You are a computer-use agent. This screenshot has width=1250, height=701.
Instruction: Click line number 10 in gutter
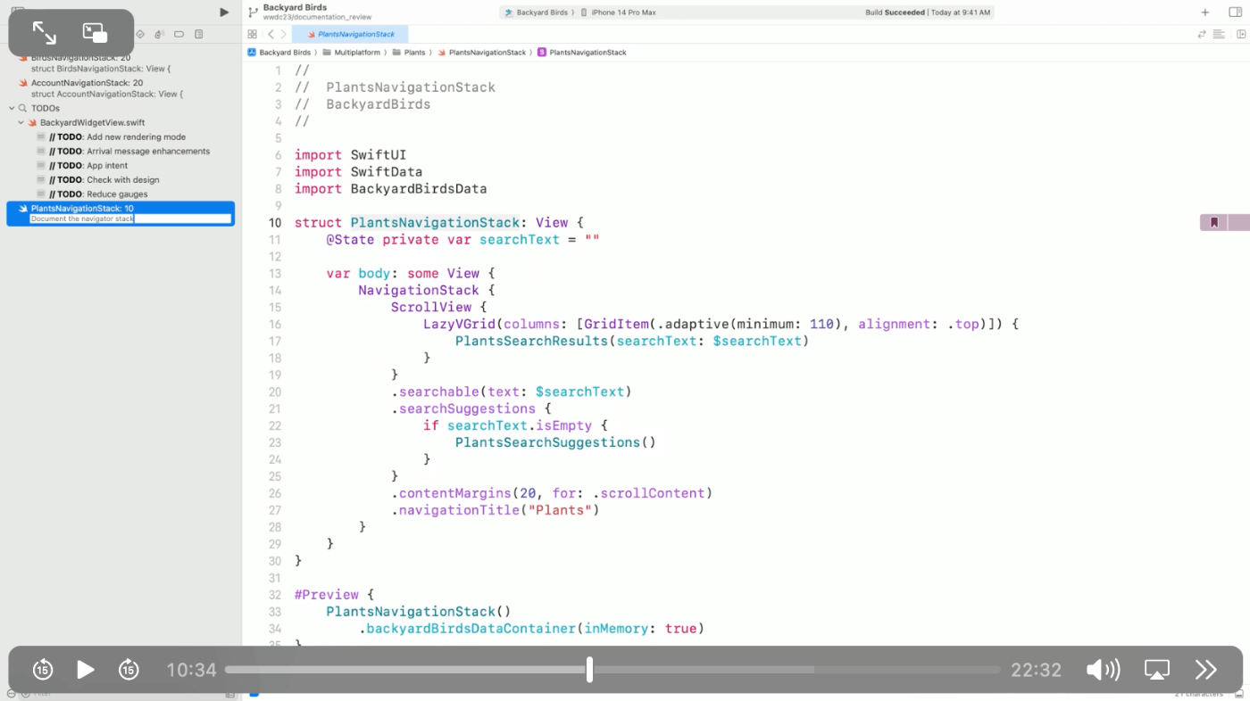click(274, 223)
